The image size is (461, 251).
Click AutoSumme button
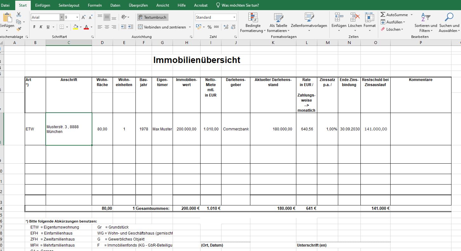click(394, 15)
